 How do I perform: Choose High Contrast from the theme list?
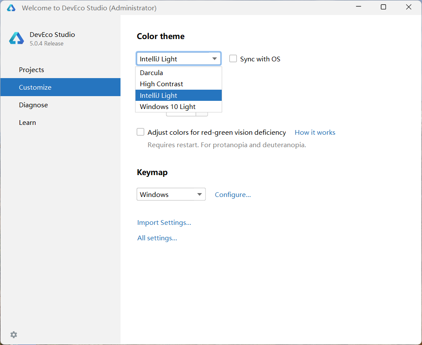pos(179,84)
